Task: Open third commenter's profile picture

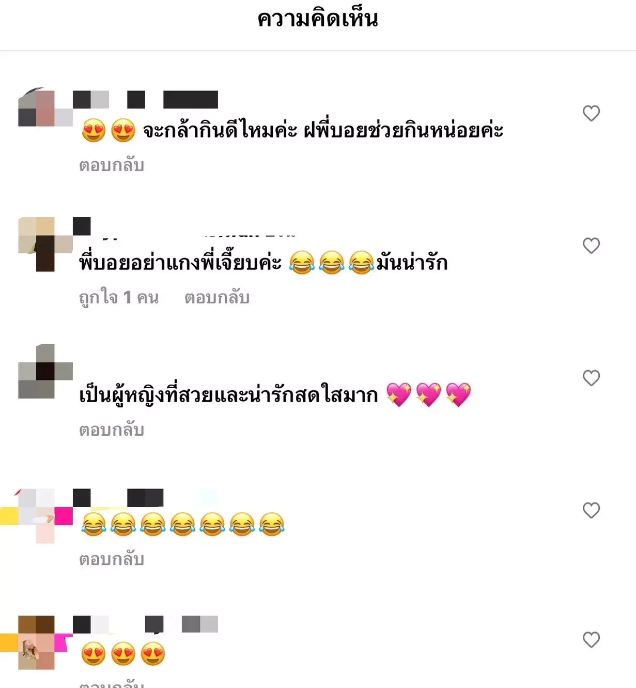Action: [x=45, y=371]
